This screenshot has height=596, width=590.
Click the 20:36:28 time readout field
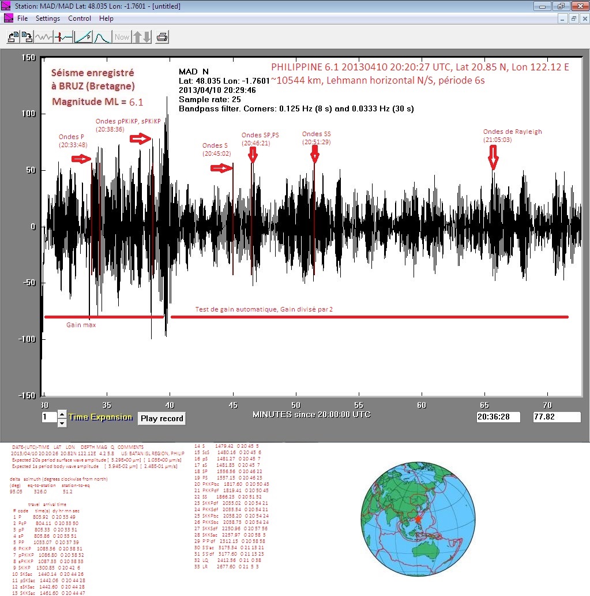click(498, 417)
